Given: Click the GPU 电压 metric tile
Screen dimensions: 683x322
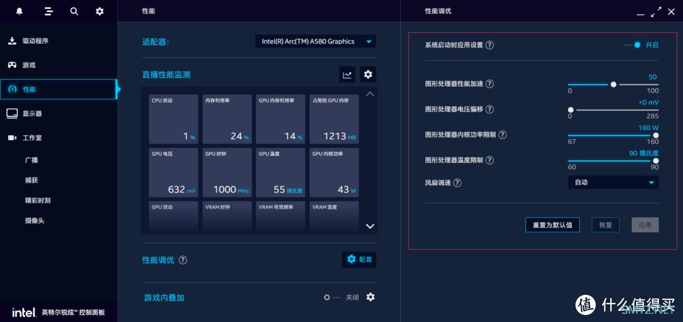Looking at the screenshot, I should 173,172.
